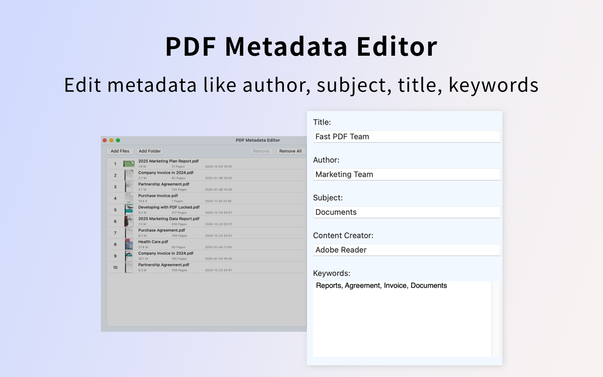Select thumbnail of 2025 Marketing Data Report.pdf
The image size is (603, 377).
coord(129,221)
